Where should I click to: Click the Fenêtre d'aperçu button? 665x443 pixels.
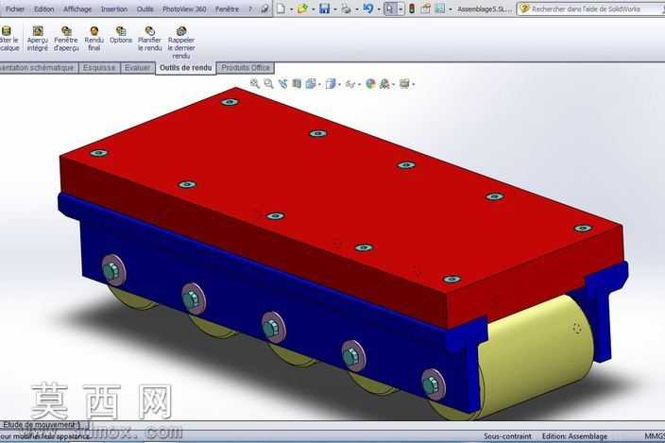click(x=66, y=39)
